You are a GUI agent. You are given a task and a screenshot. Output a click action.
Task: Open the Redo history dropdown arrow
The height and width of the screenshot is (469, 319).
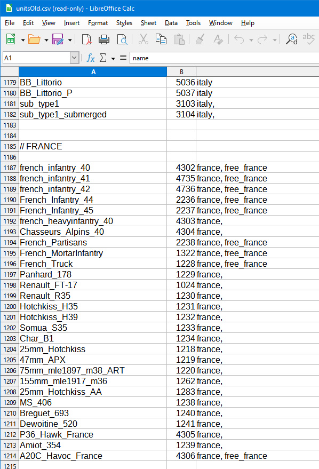point(274,40)
